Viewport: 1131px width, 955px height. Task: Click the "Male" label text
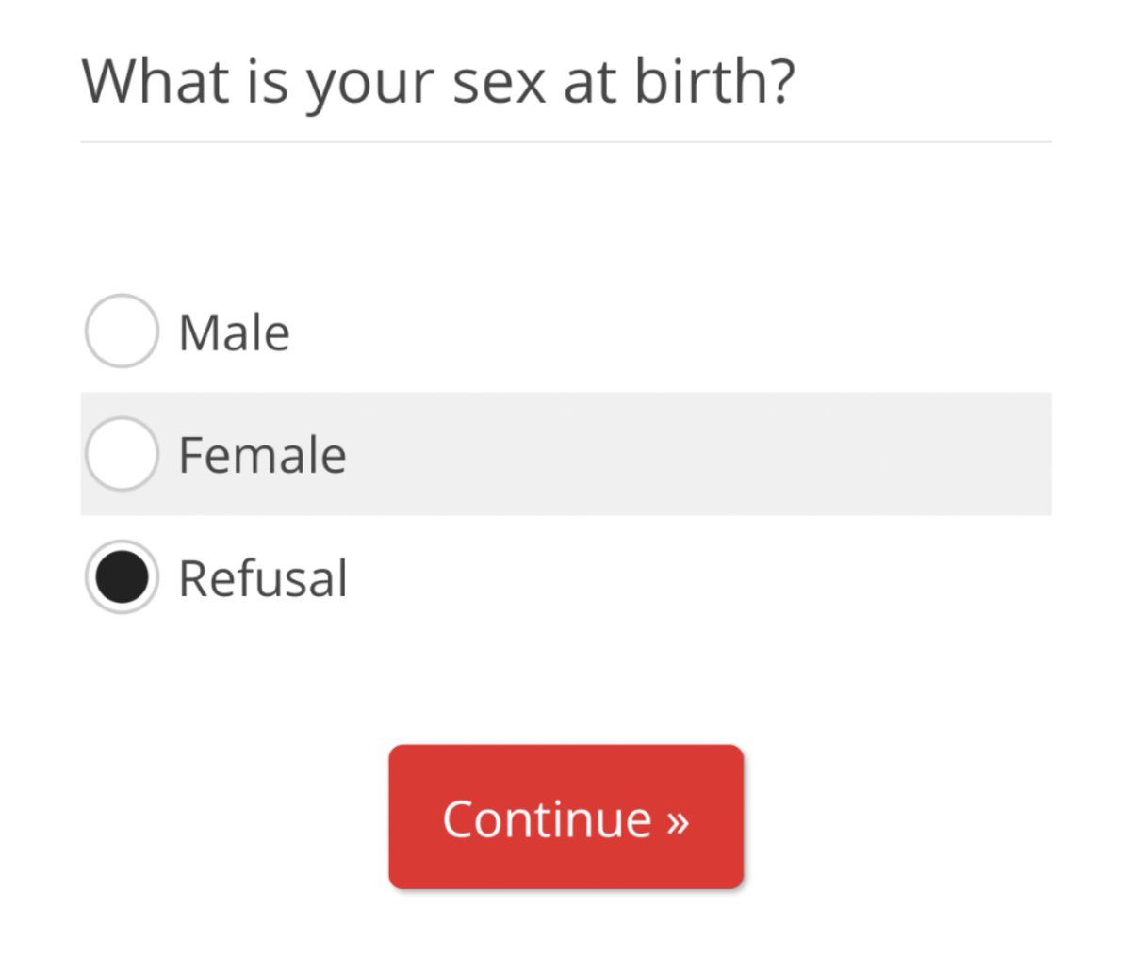click(x=234, y=332)
